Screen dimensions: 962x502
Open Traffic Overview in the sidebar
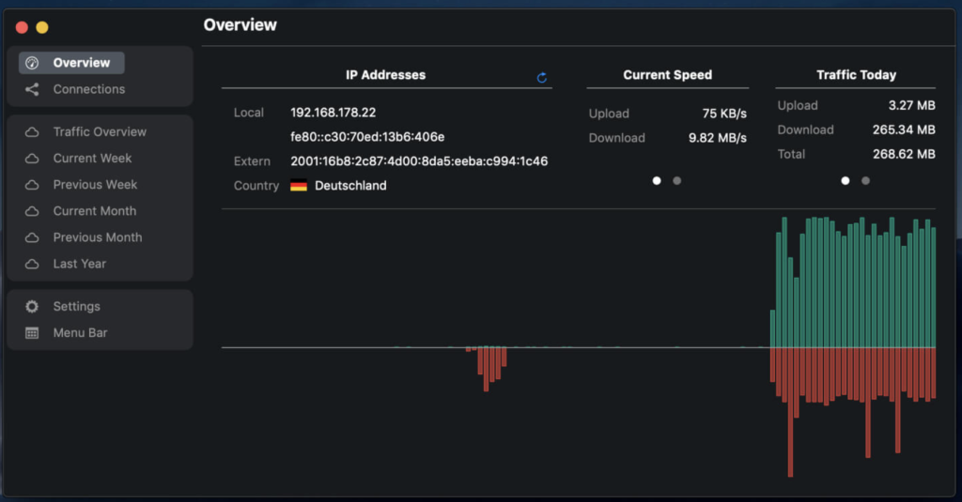coord(100,131)
